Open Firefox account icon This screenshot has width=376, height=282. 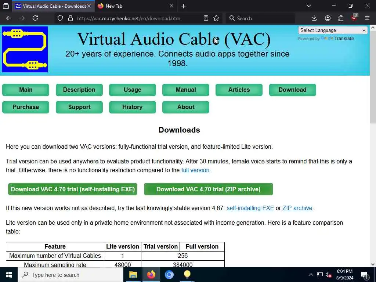click(x=328, y=18)
